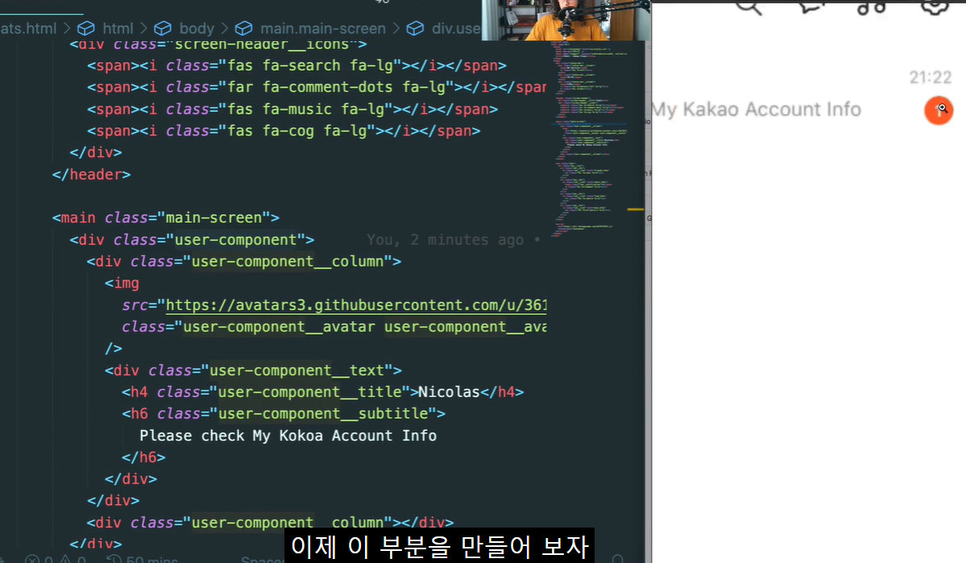Click the closing header tag line

pos(91,175)
